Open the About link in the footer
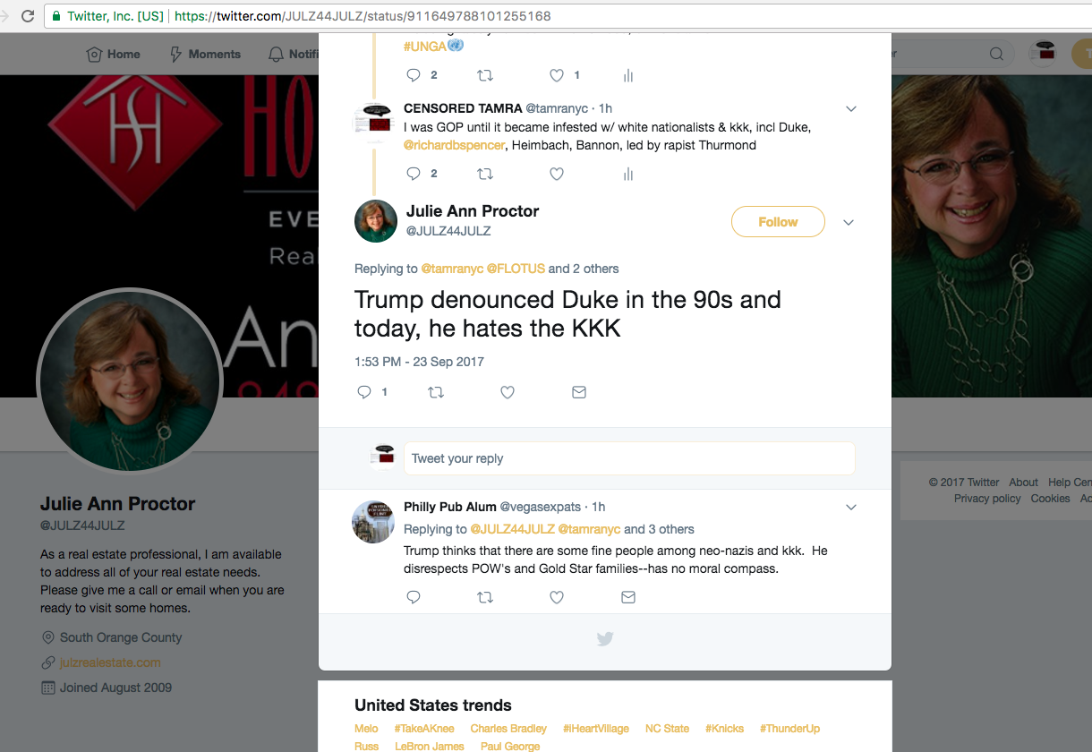This screenshot has width=1092, height=752. click(1023, 483)
